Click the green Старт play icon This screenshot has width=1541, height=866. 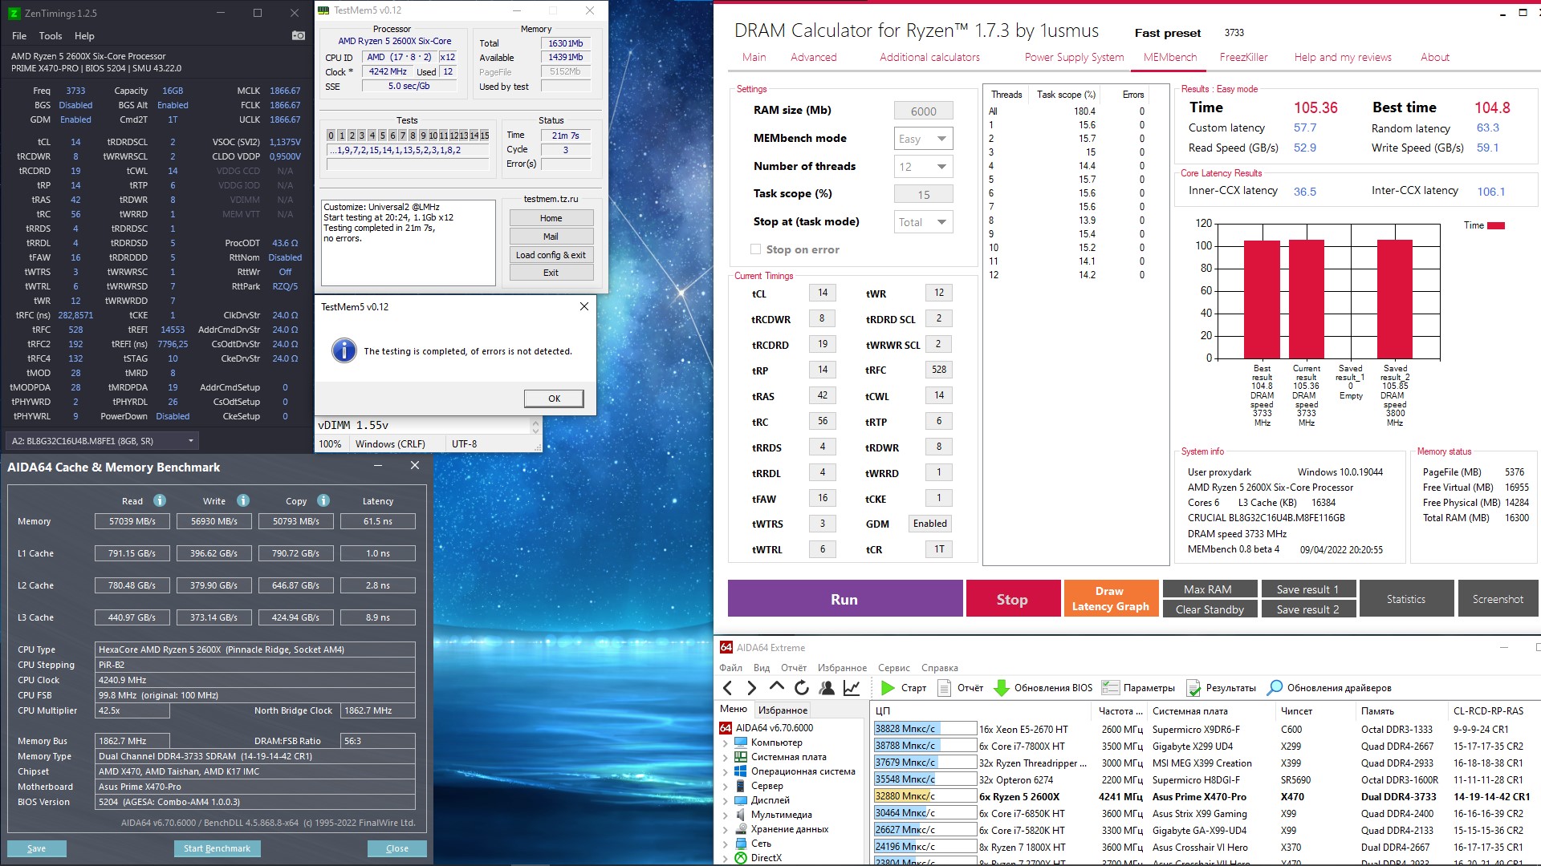[x=888, y=688]
